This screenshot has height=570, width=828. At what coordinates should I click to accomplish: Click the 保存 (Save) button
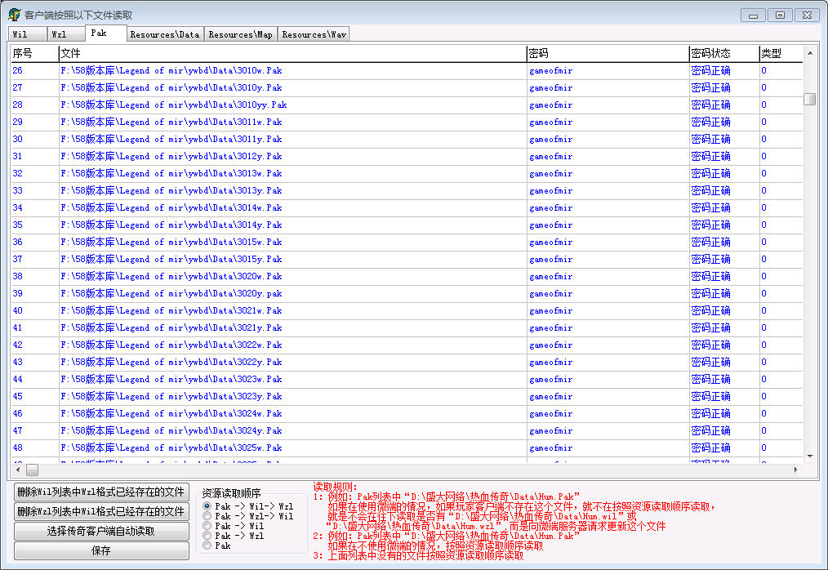coord(100,551)
